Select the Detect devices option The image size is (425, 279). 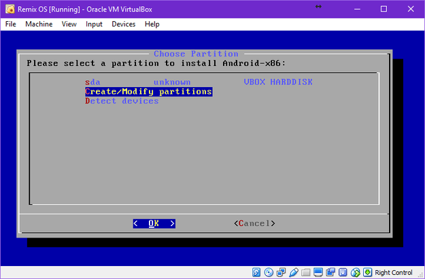(122, 101)
